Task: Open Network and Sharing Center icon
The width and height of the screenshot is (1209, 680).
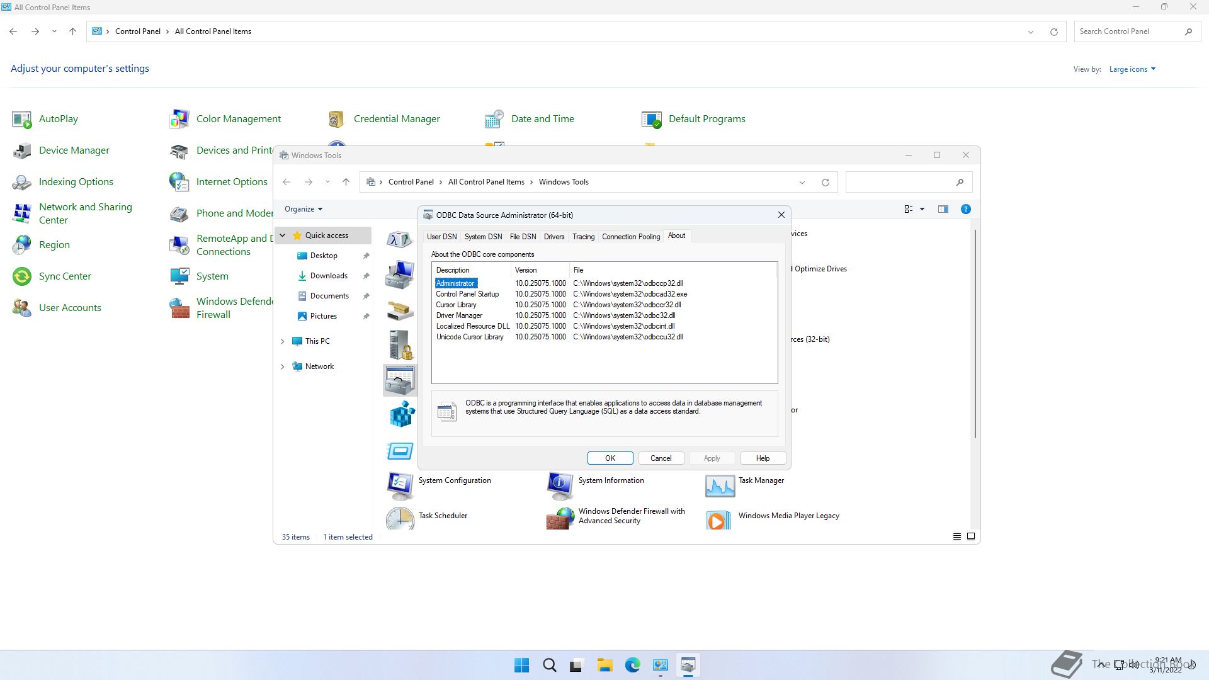Action: pyautogui.click(x=22, y=213)
